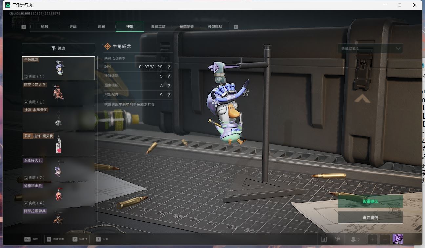425x248 pixels.
Task: Click the question mark beside 挂饰炫彩
Action: pos(169,76)
